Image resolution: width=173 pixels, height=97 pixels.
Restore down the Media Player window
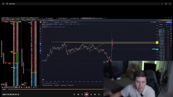(x=166, y=4)
